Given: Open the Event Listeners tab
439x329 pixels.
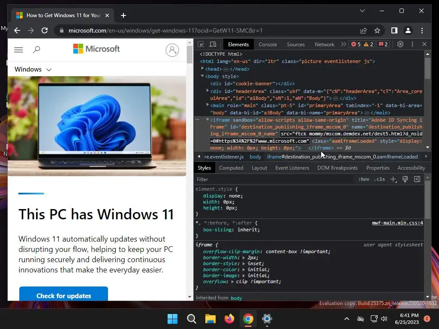Looking at the screenshot, I should point(292,168).
